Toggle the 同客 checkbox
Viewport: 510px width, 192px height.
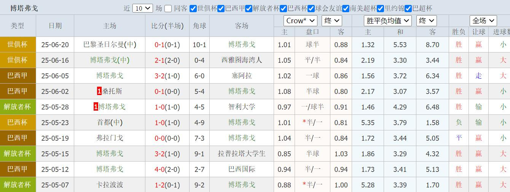coord(168,8)
